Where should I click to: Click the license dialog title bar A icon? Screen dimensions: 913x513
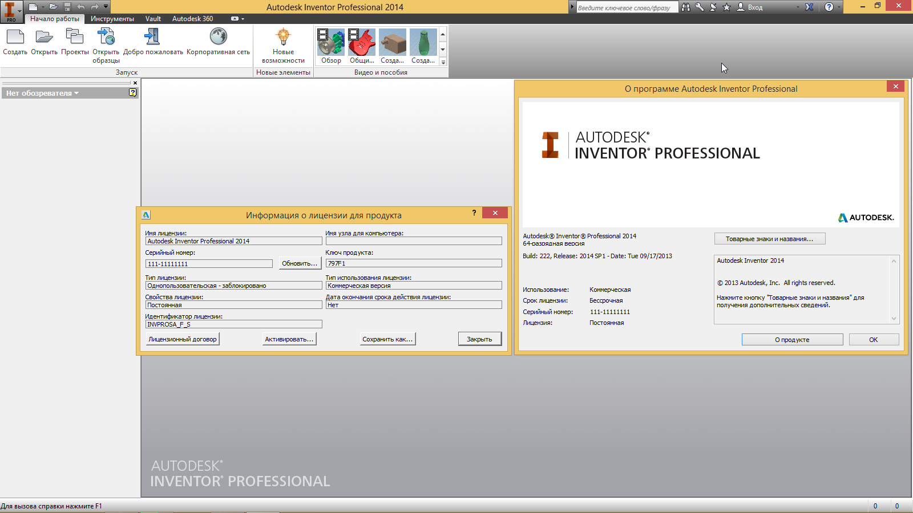pyautogui.click(x=146, y=215)
